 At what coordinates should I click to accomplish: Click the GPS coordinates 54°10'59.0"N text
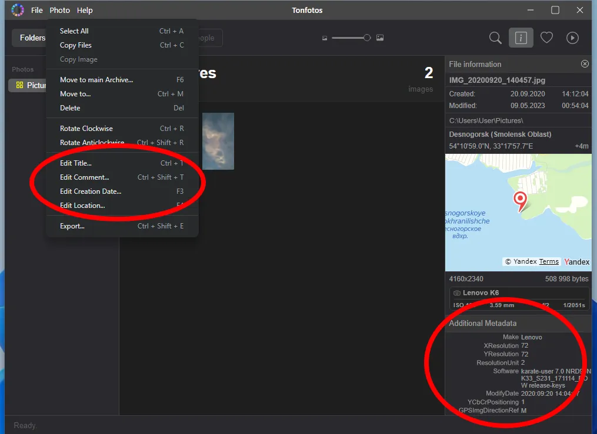click(x=491, y=146)
